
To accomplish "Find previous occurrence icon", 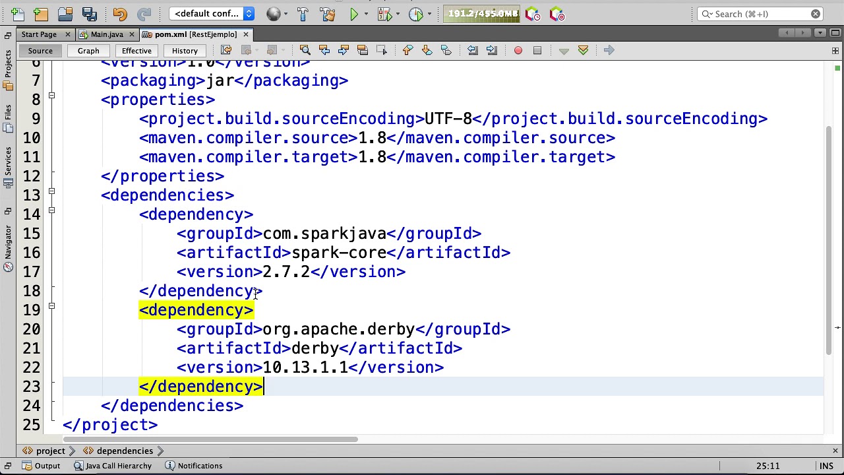I will (x=324, y=50).
